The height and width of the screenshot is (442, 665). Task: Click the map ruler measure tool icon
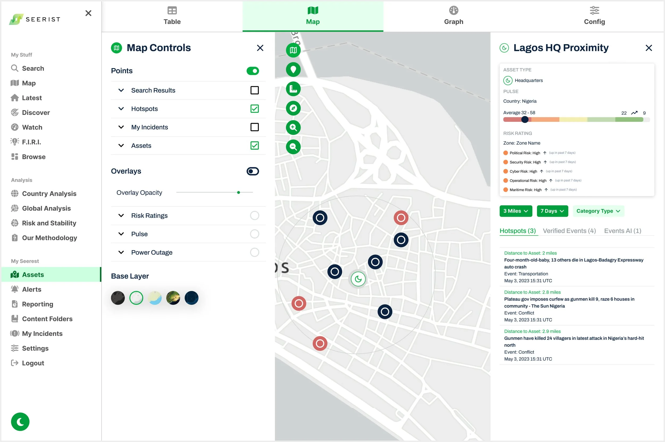coord(293,89)
